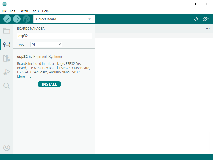The image size is (213, 160).
Task: Toggle the Boards Manager sidebar icon
Action: (7, 45)
